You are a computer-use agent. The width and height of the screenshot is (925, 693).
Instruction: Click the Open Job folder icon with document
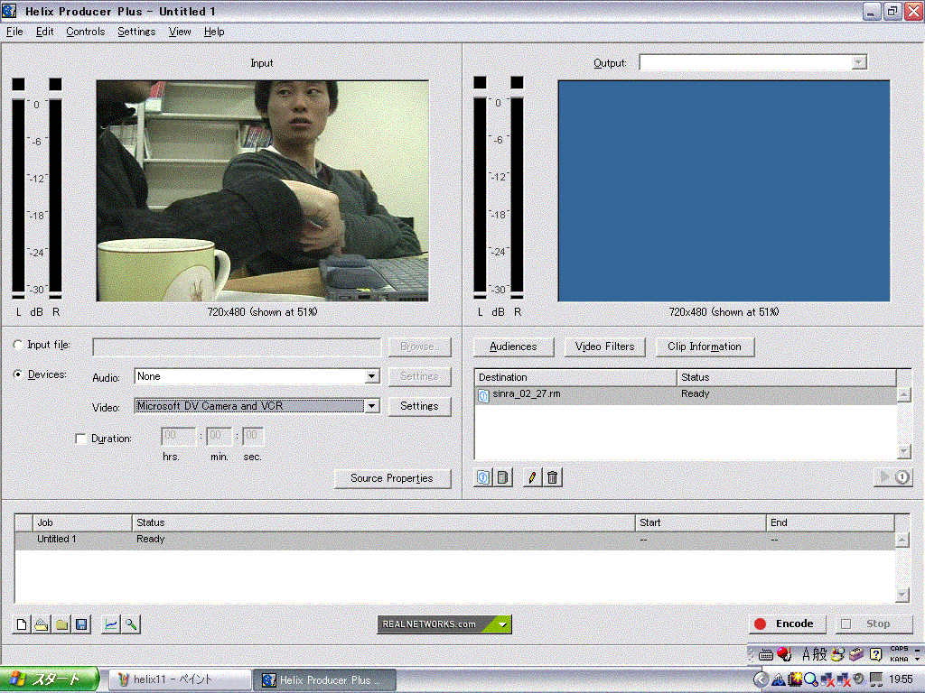pos(42,624)
